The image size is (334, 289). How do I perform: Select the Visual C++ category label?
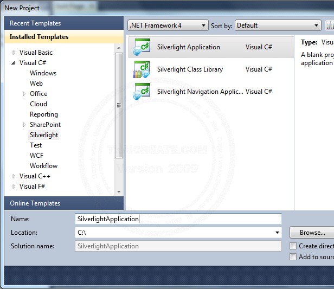(35, 176)
